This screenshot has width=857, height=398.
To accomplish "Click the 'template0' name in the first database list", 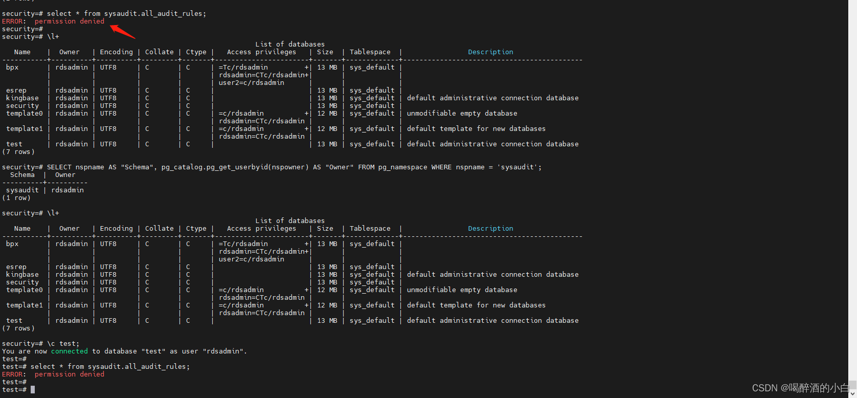I will coord(25,114).
